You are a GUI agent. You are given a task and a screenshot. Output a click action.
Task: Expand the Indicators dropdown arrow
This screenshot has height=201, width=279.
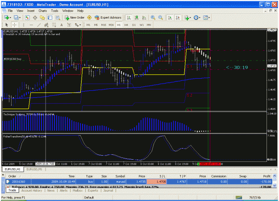(x=190, y=18)
